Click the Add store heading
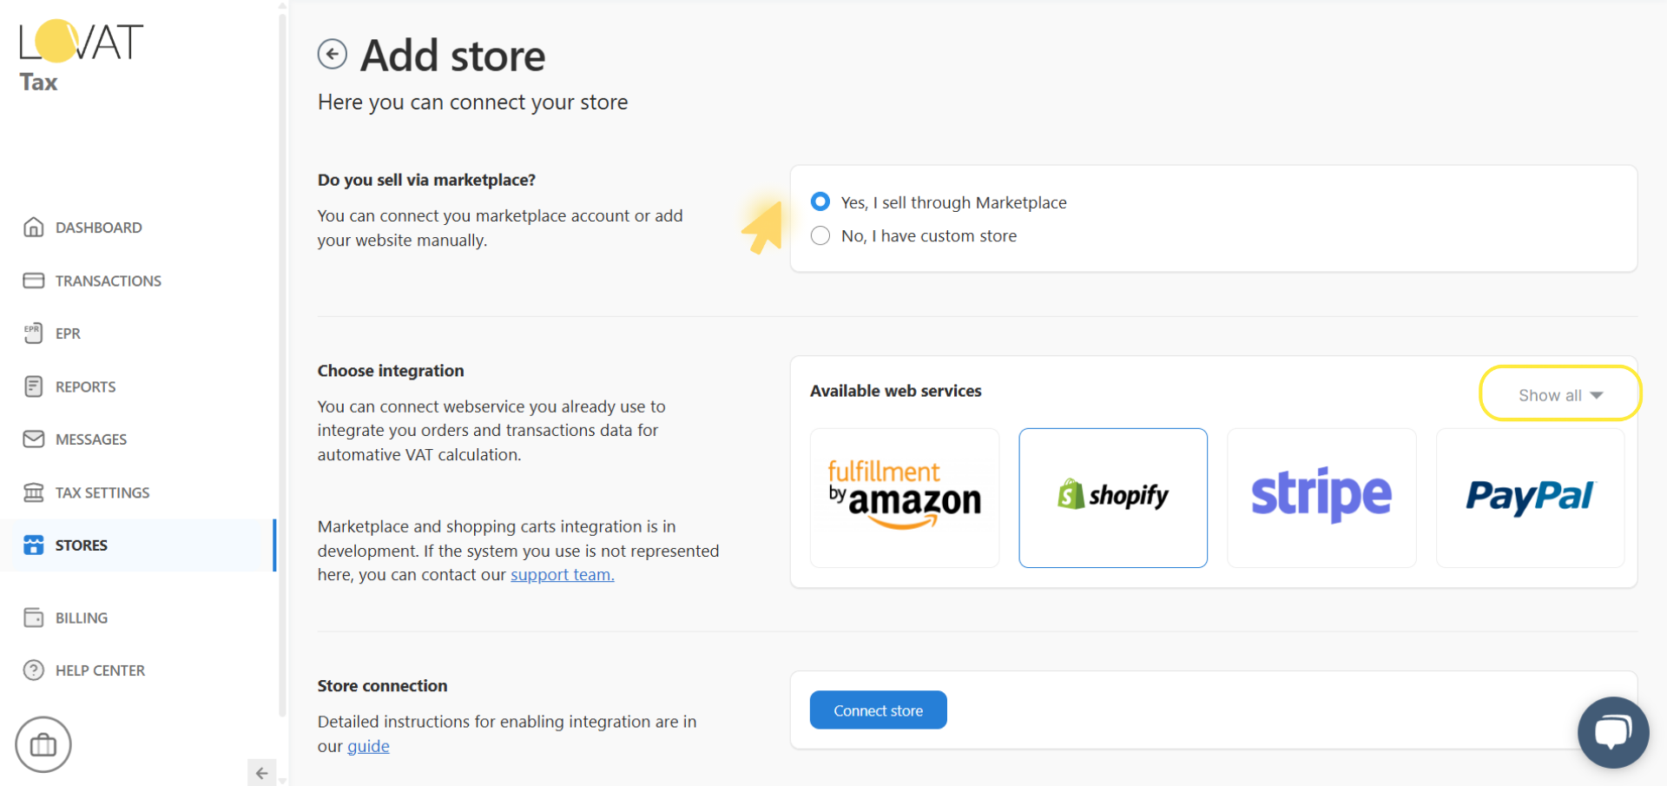 453,56
